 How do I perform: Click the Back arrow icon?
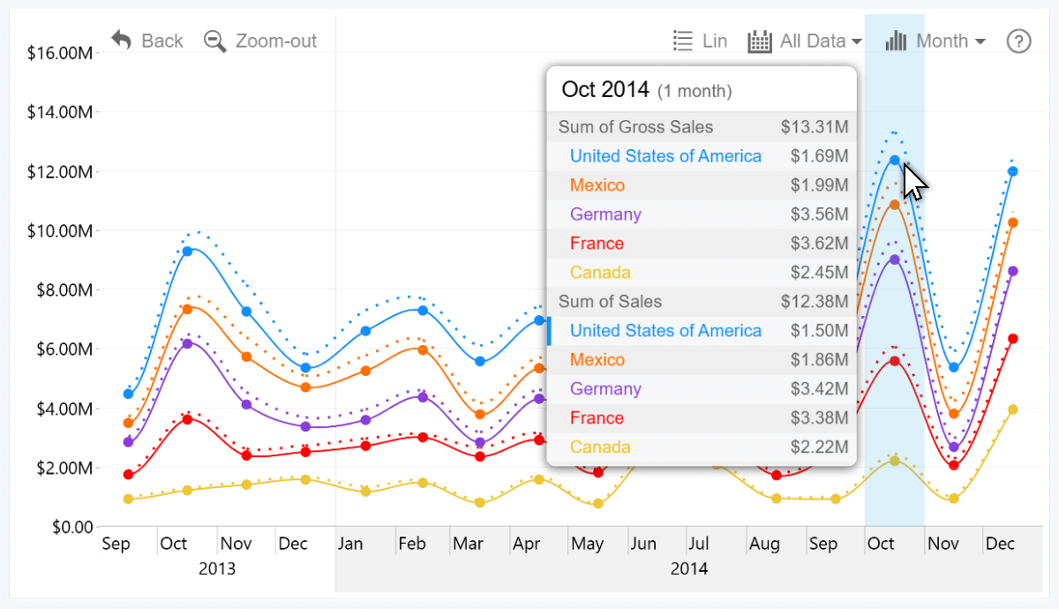[x=121, y=40]
